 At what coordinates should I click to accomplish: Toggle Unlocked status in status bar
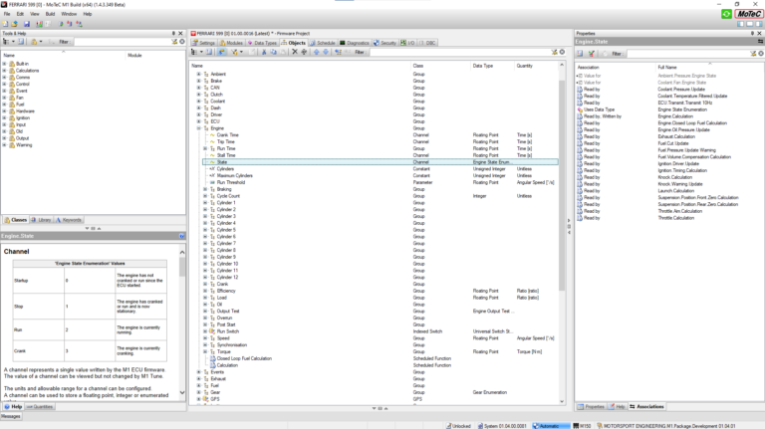click(458, 426)
